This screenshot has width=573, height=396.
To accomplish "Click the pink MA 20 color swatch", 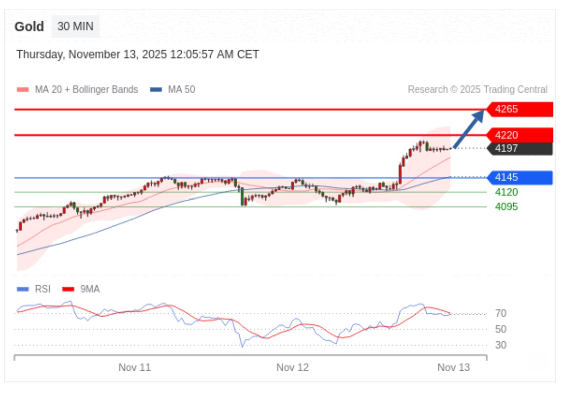I will tap(23, 90).
